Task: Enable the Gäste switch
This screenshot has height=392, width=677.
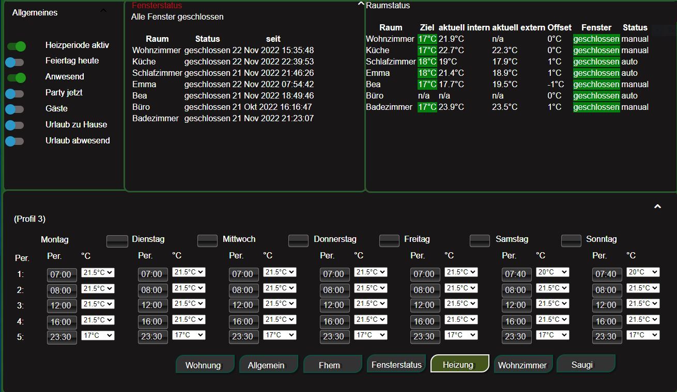Action: click(14, 109)
